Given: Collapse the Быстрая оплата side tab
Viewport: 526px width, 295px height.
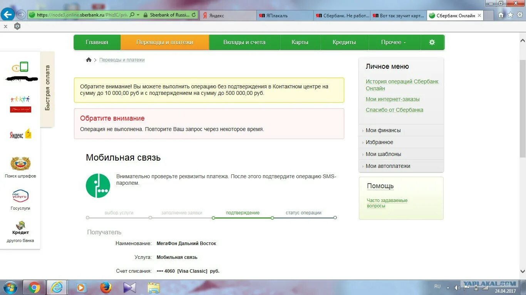Looking at the screenshot, I should [47, 88].
